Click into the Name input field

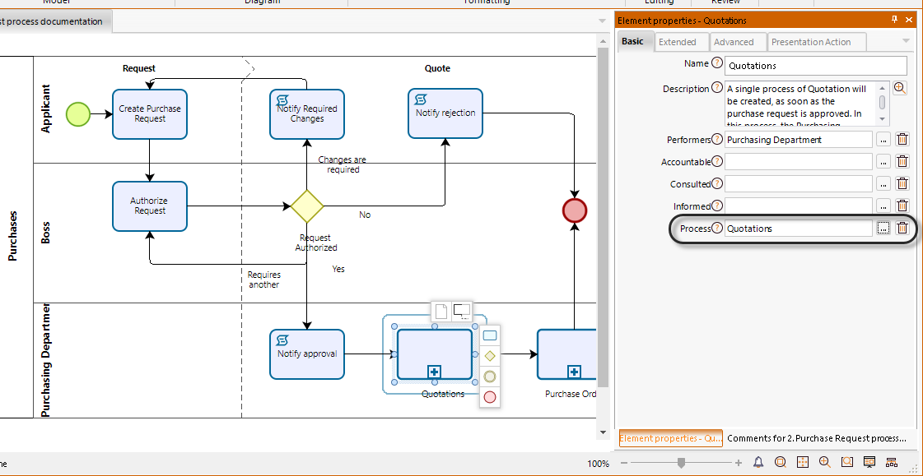coord(816,65)
